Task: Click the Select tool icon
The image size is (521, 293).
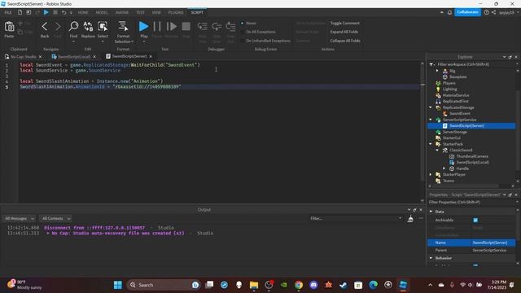Action: pos(103,27)
